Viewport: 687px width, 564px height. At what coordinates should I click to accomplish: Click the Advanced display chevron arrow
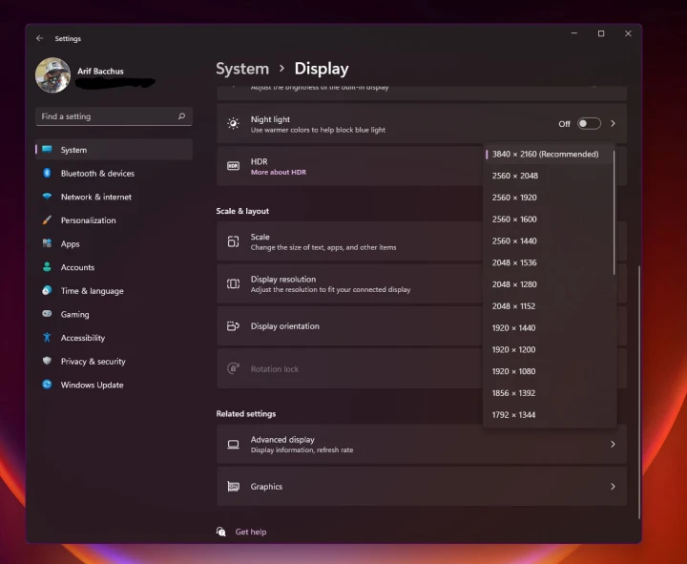[x=613, y=445]
